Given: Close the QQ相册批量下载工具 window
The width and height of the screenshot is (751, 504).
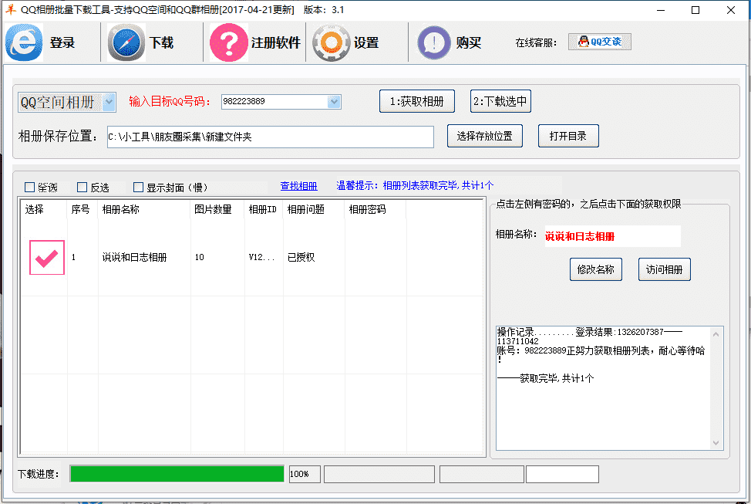Looking at the screenshot, I should click(x=731, y=10).
